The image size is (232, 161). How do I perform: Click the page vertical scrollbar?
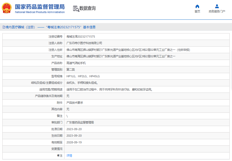(231, 70)
